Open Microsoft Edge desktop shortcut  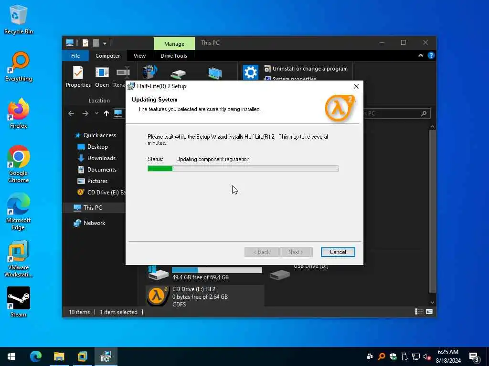point(19,211)
